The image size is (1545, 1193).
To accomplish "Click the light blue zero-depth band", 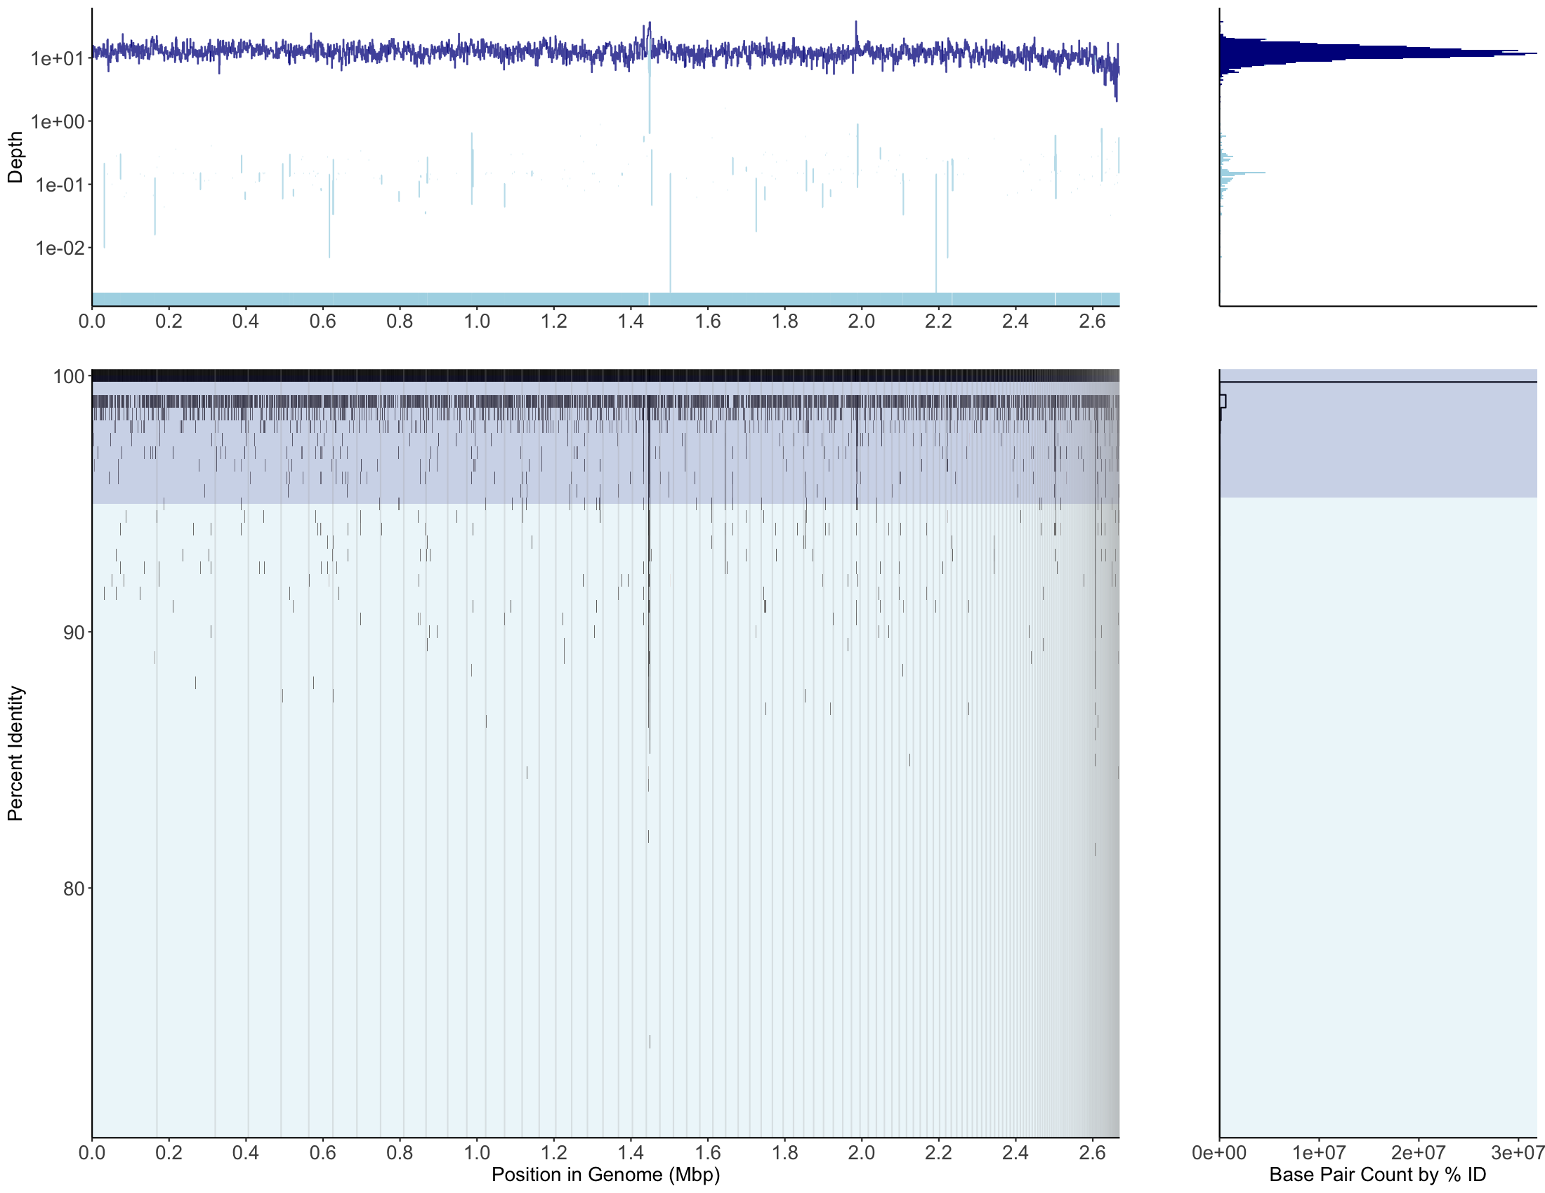I will 605,299.
